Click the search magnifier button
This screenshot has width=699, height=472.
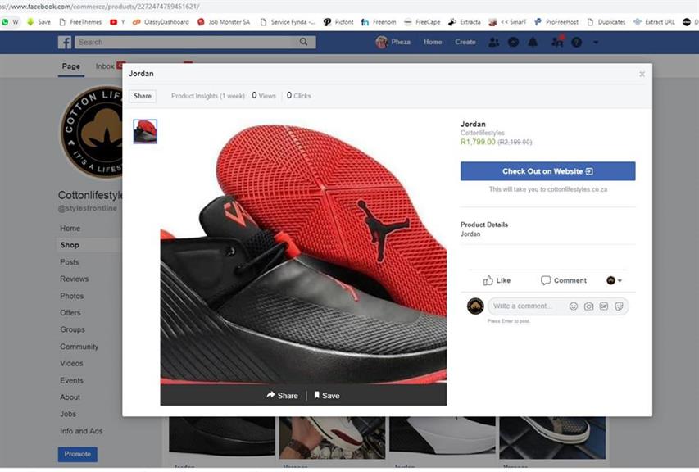click(304, 42)
